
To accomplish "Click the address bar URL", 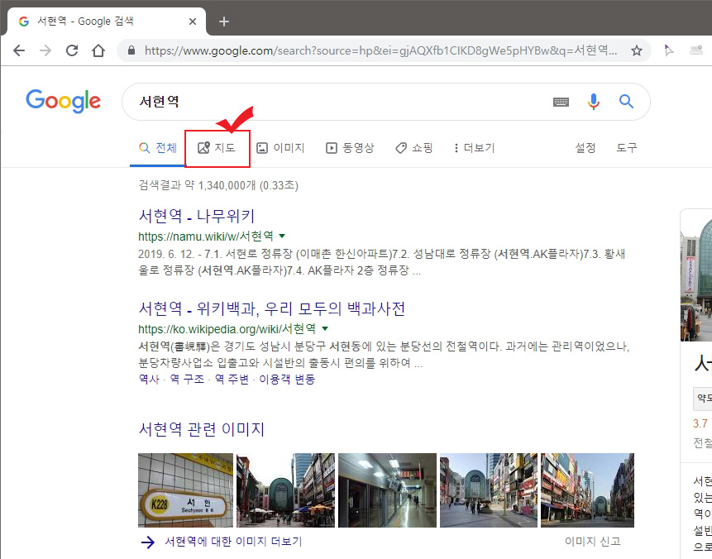I will (x=380, y=50).
